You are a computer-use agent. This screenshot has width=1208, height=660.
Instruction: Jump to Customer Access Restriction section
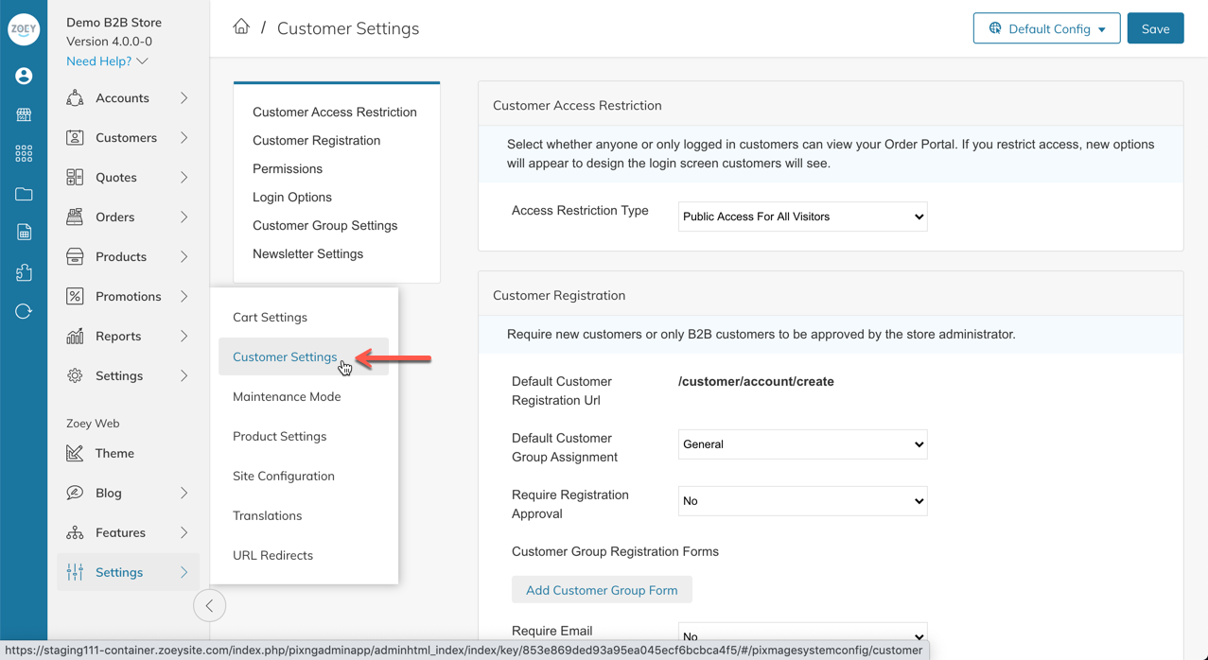coord(334,112)
